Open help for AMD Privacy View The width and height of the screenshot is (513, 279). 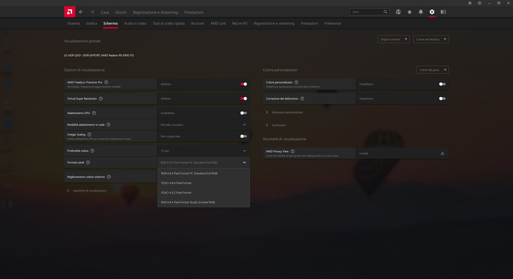(x=293, y=151)
